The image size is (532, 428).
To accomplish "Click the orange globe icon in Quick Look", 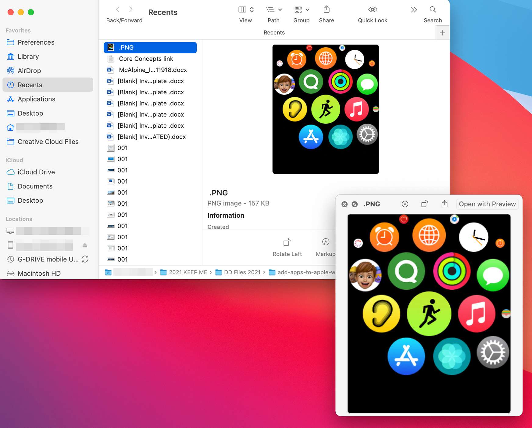I will (x=429, y=235).
